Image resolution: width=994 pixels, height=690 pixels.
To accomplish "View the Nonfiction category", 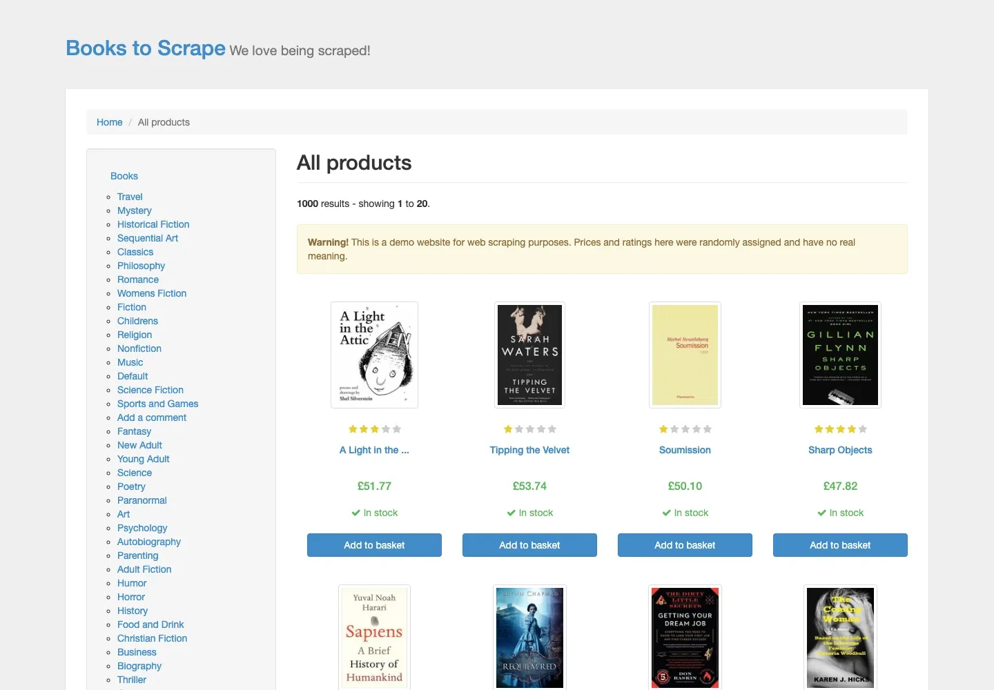I will coord(139,348).
